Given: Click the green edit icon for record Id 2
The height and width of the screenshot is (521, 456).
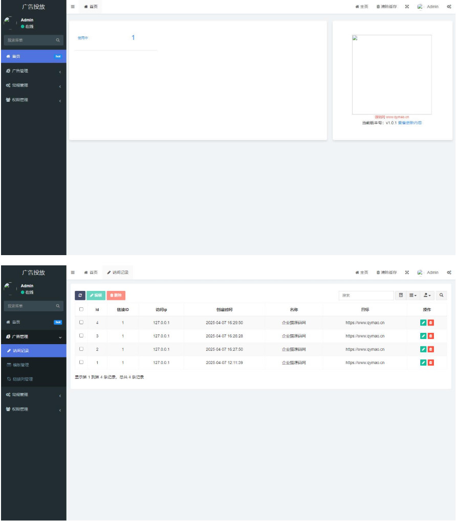Looking at the screenshot, I should point(423,349).
